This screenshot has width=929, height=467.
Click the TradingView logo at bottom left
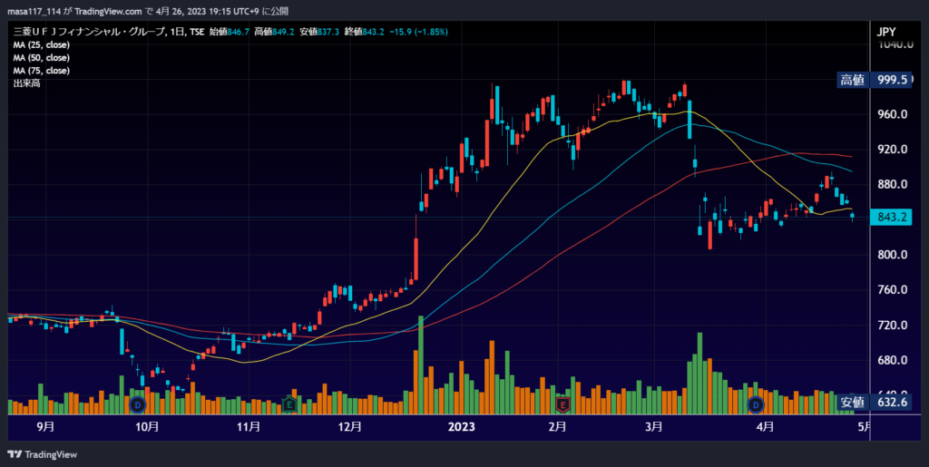(x=43, y=454)
